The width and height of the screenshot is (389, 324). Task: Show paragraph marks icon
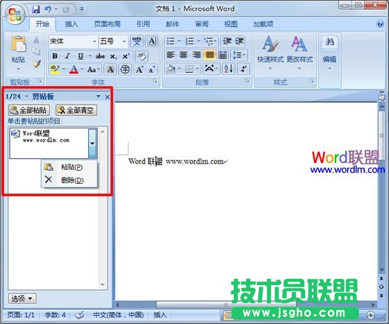pyautogui.click(x=243, y=69)
